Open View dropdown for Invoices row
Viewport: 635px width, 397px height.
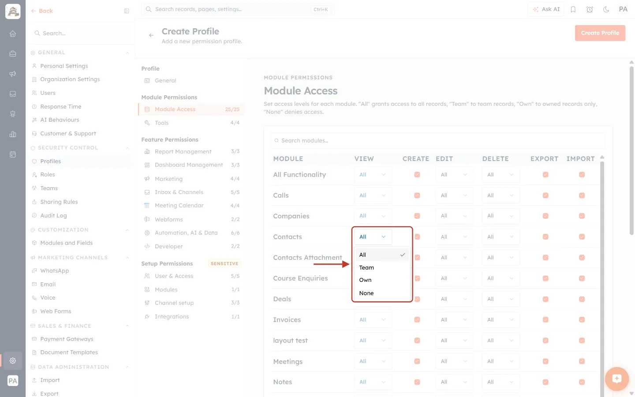pyautogui.click(x=373, y=320)
